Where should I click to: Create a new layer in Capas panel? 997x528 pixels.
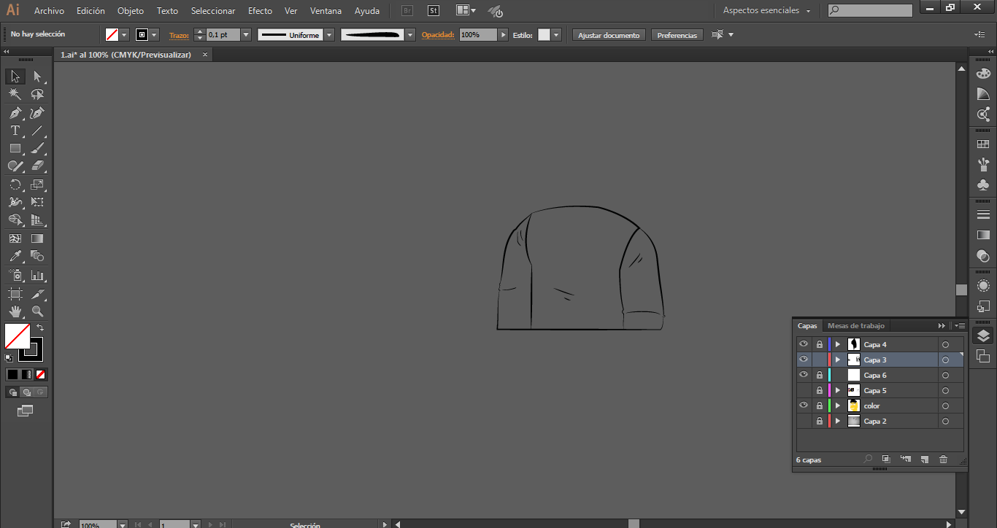pyautogui.click(x=924, y=459)
